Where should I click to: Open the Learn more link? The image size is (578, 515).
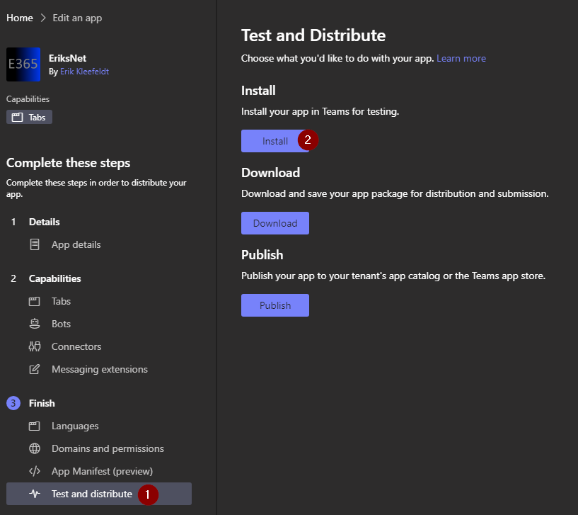(461, 58)
